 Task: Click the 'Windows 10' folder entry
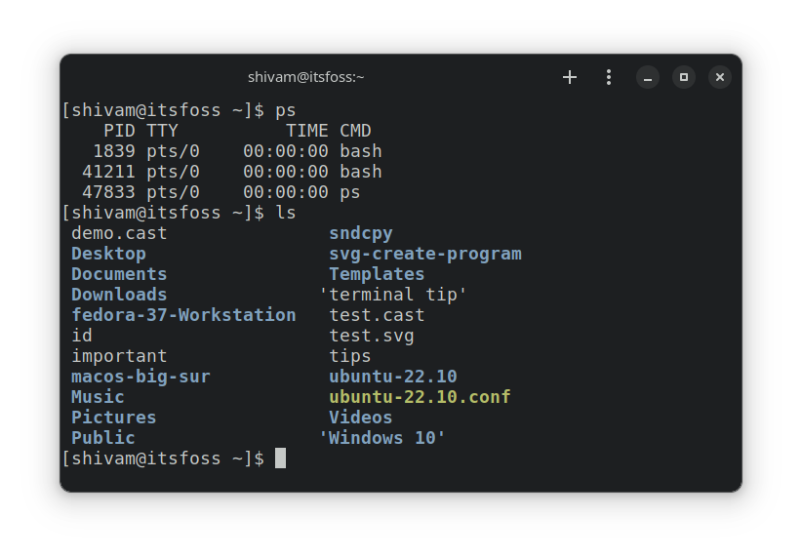click(382, 438)
